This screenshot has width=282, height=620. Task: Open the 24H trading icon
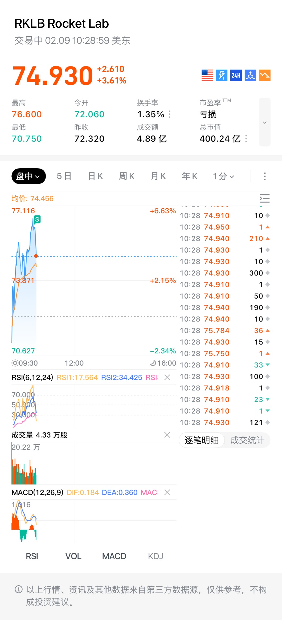click(x=236, y=75)
